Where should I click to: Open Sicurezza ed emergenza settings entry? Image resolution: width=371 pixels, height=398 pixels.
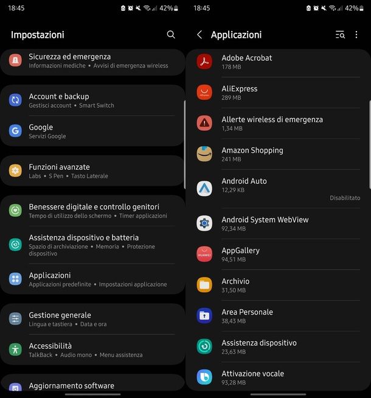point(92,61)
